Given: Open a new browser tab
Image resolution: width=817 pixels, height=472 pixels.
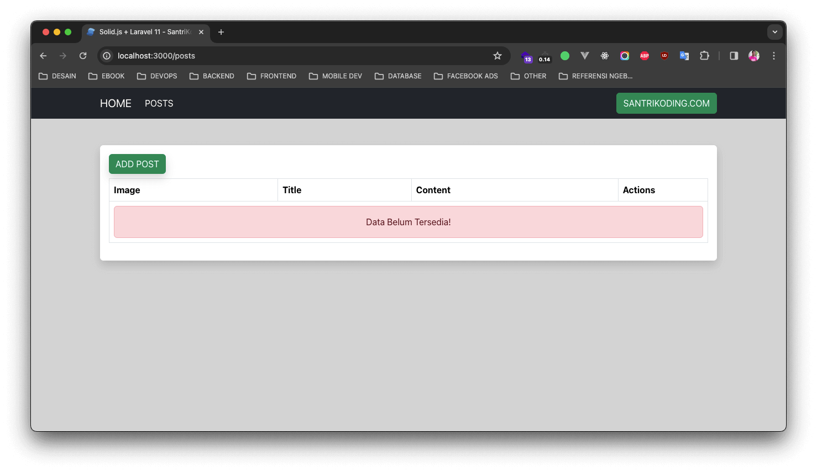Looking at the screenshot, I should point(221,32).
